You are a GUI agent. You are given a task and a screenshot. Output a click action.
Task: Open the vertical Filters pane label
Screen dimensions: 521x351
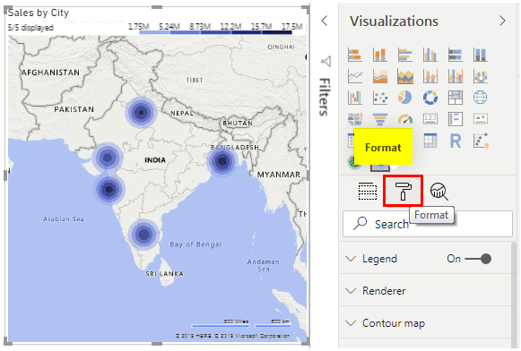tap(325, 97)
